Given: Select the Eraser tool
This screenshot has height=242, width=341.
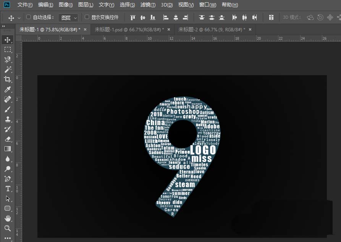Looking at the screenshot, I should pyautogui.click(x=8, y=139).
